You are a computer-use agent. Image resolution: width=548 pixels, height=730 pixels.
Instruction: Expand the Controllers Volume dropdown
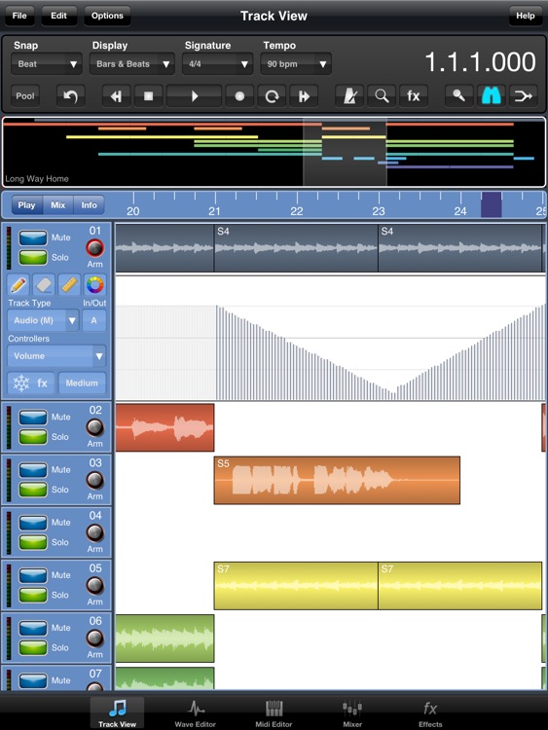click(56, 356)
